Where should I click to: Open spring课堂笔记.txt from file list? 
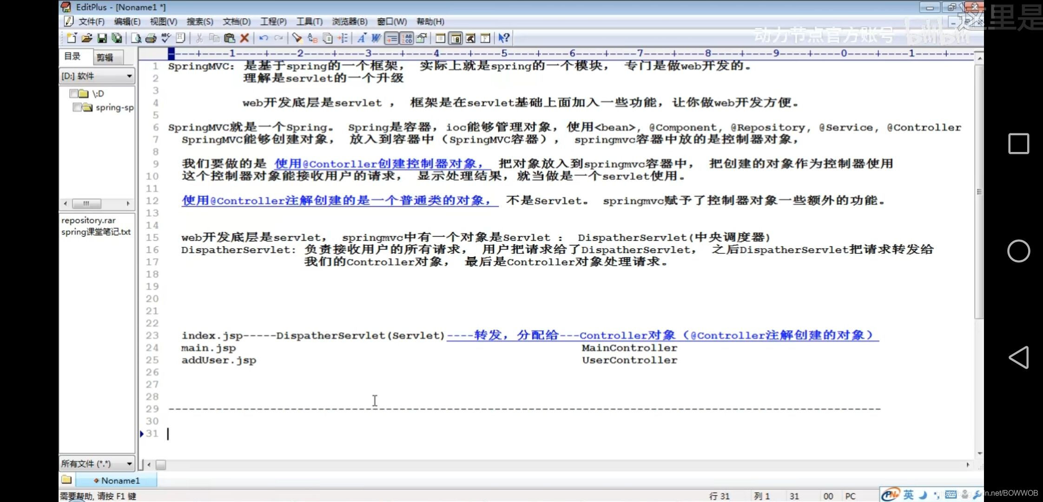[96, 232]
